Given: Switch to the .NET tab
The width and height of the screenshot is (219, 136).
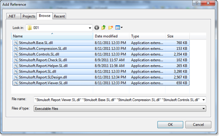Looking at the screenshot, I should [13, 16].
